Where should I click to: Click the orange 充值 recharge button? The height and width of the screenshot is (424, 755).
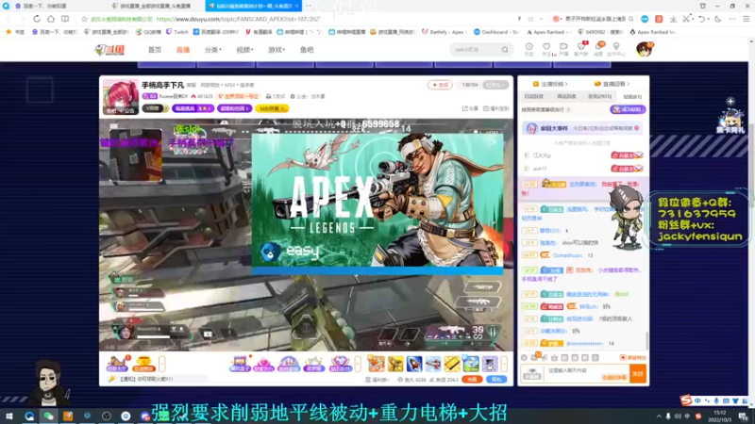472,380
